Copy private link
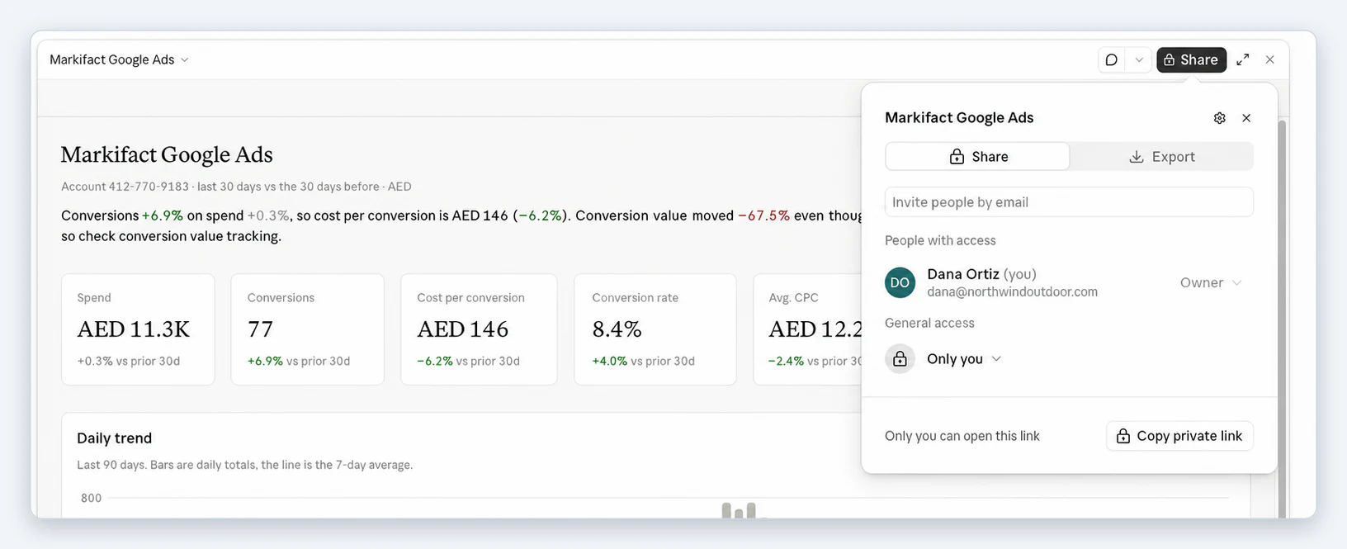1347x549 pixels. coord(1179,436)
